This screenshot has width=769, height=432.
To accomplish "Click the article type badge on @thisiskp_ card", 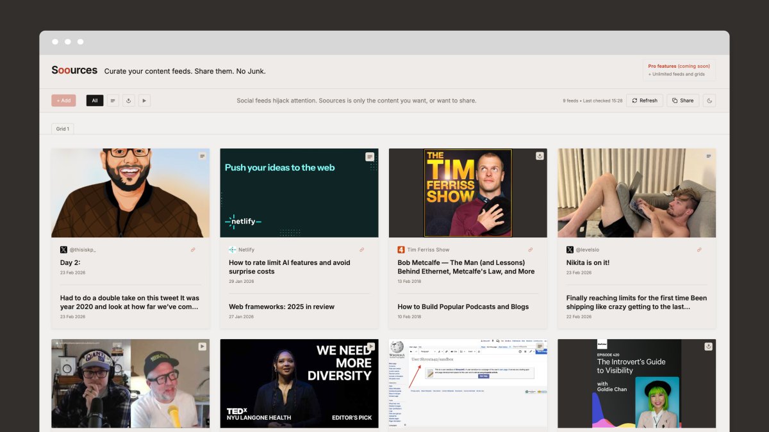I will point(202,156).
